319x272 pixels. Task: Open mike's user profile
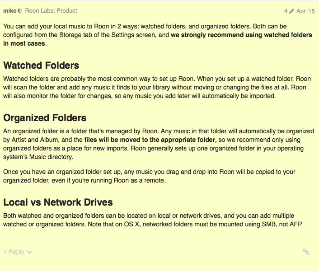click(x=10, y=11)
